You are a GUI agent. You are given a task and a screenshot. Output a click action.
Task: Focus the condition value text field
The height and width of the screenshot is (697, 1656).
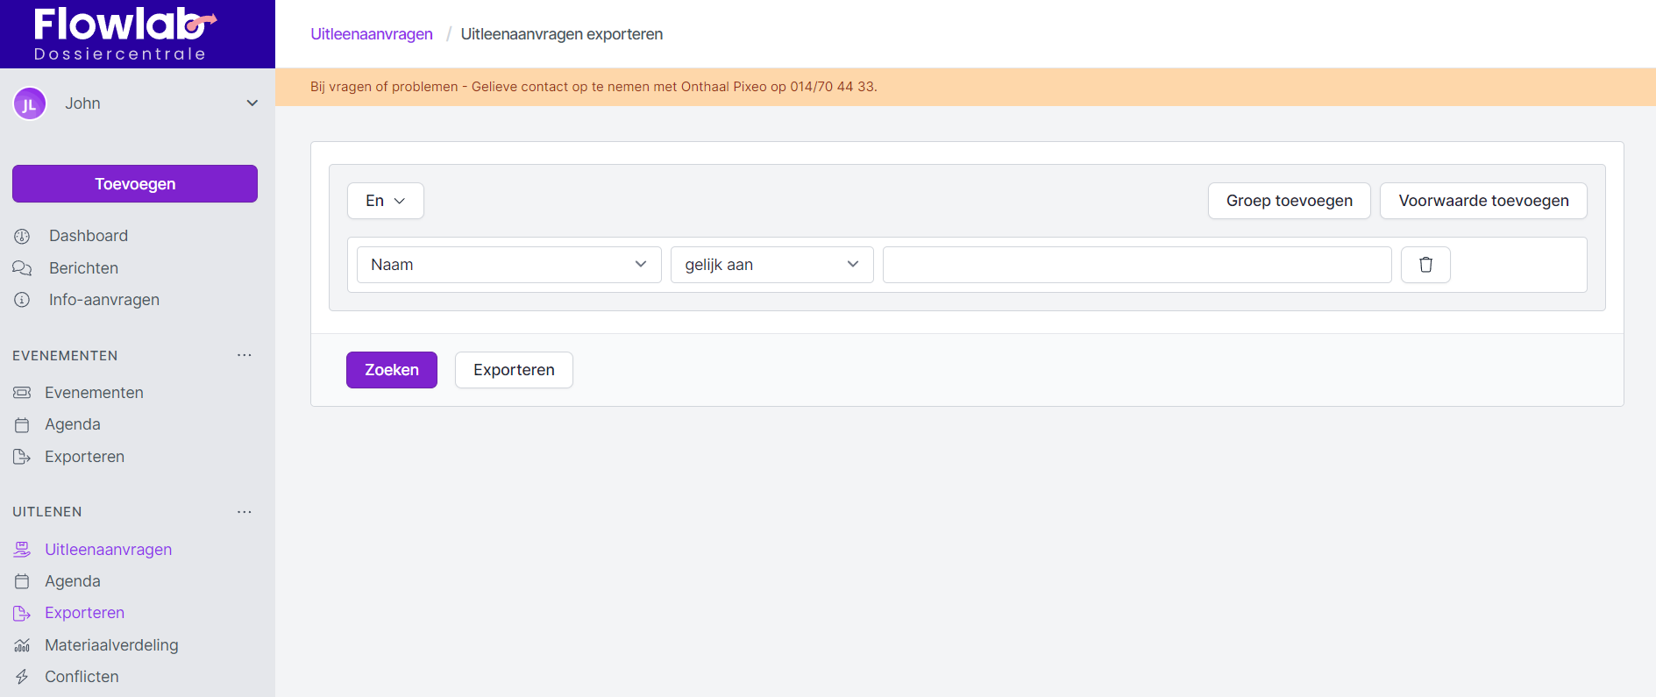pos(1136,265)
